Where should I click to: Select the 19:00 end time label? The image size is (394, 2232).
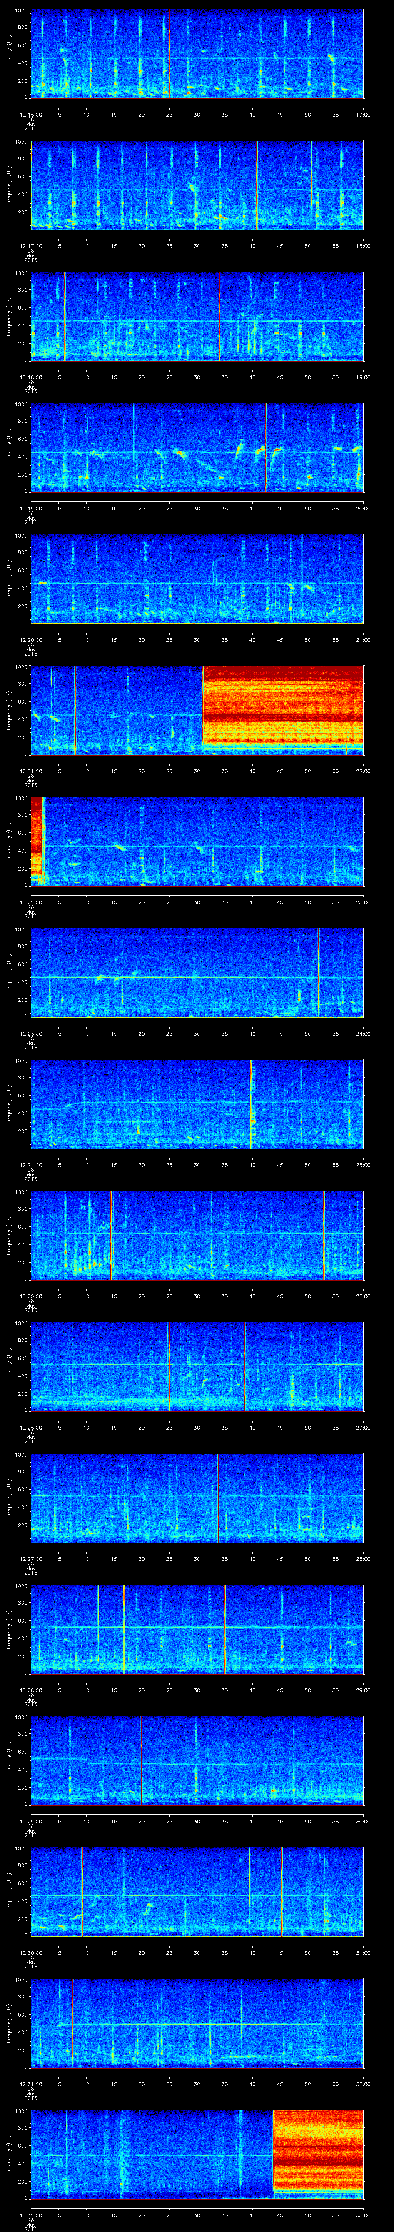click(x=363, y=377)
